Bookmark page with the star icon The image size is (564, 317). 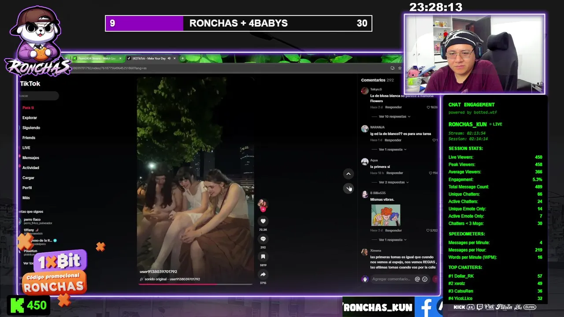click(x=400, y=68)
